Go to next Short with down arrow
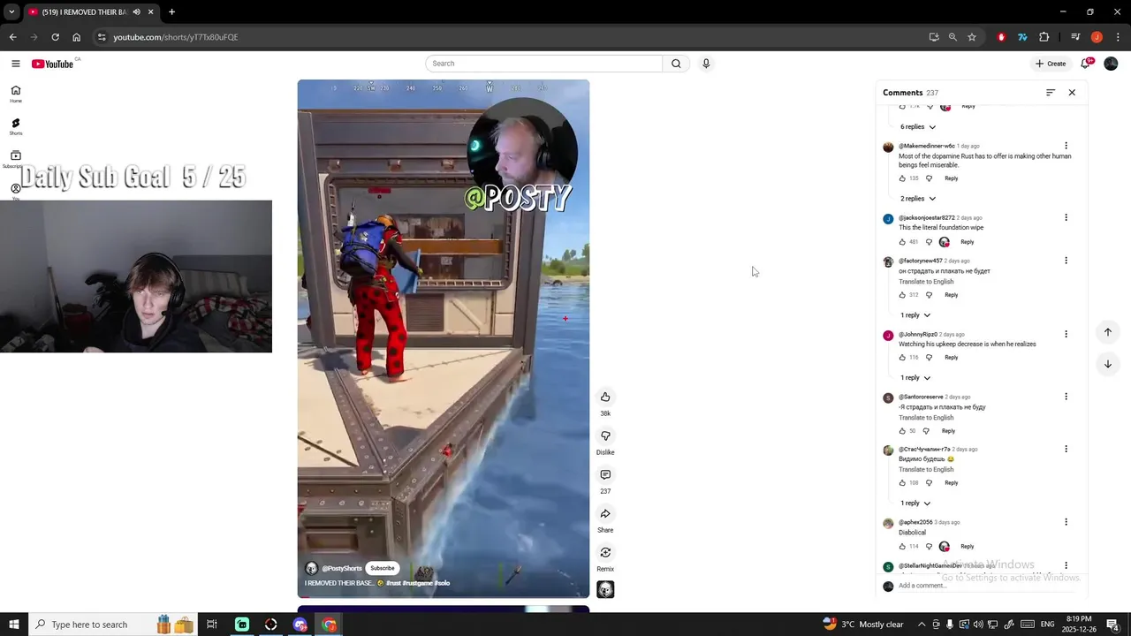This screenshot has width=1131, height=636. [x=1107, y=364]
